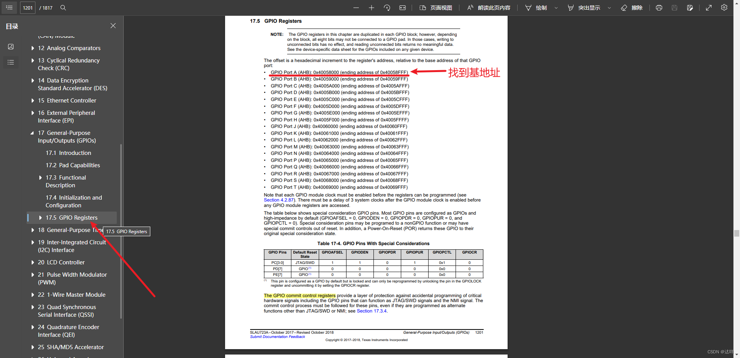The image size is (740, 358).
Task: Print the document with the printer icon
Action: pos(659,8)
